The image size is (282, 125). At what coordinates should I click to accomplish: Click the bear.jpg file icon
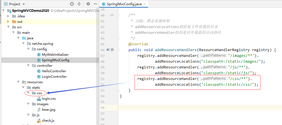(39, 110)
